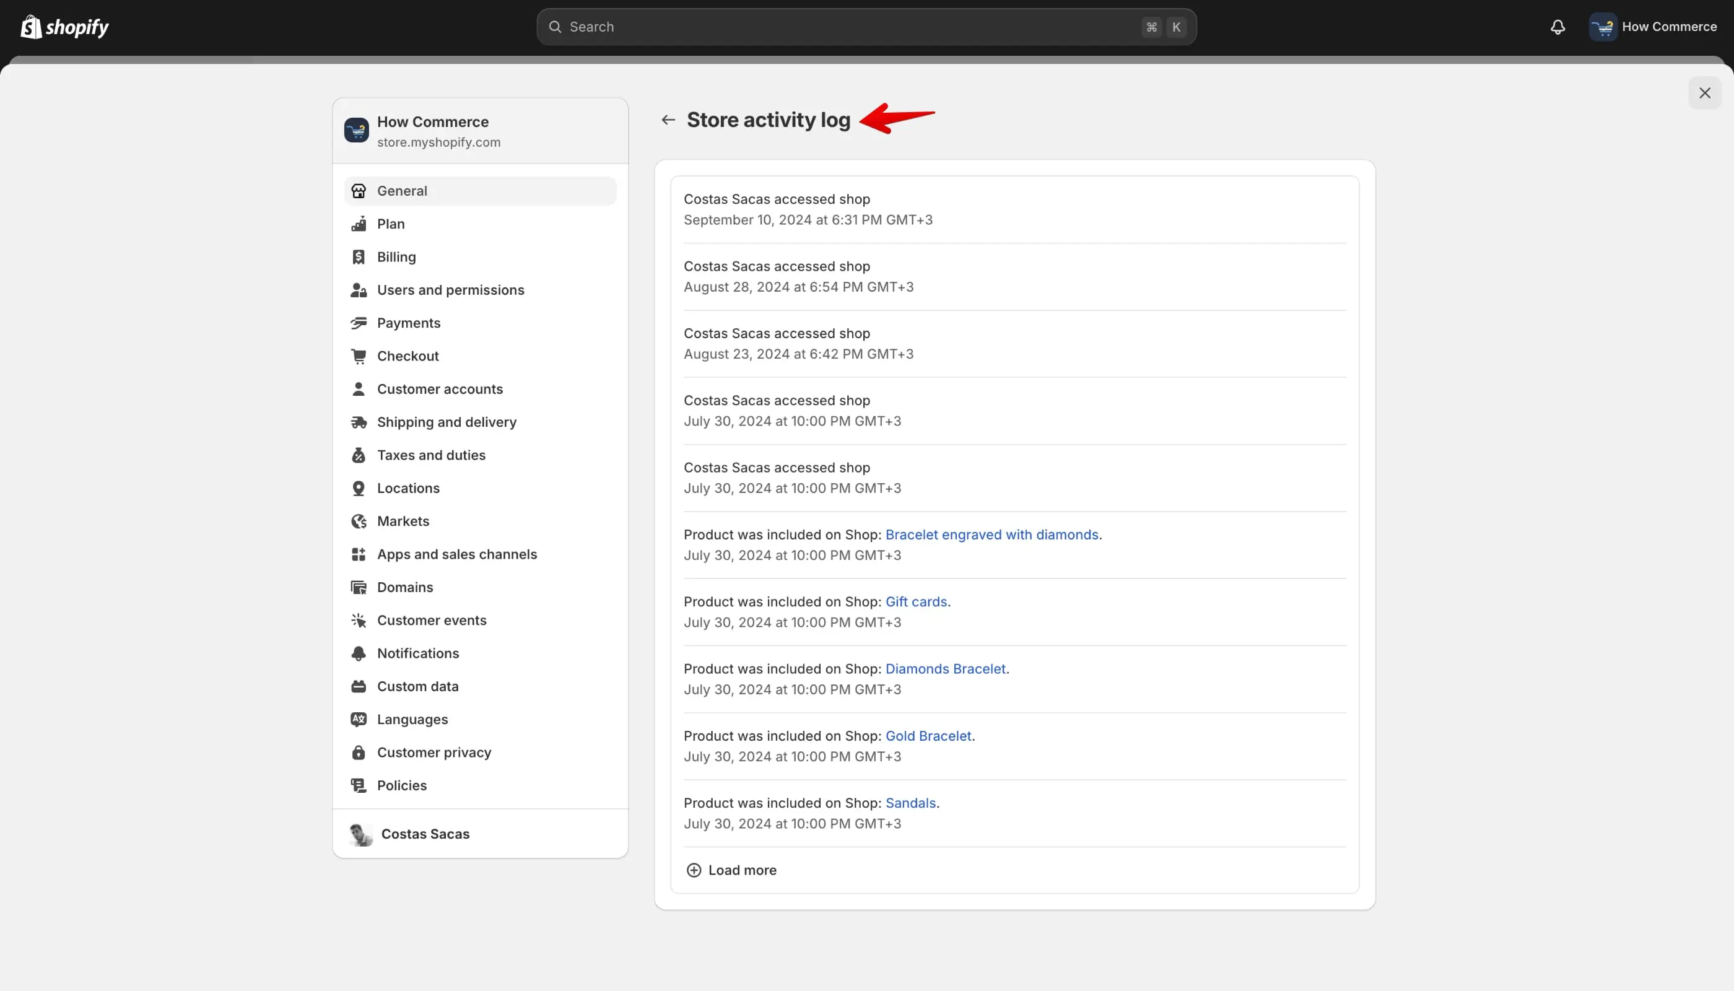
Task: Open Customer accounts settings
Action: click(481, 390)
